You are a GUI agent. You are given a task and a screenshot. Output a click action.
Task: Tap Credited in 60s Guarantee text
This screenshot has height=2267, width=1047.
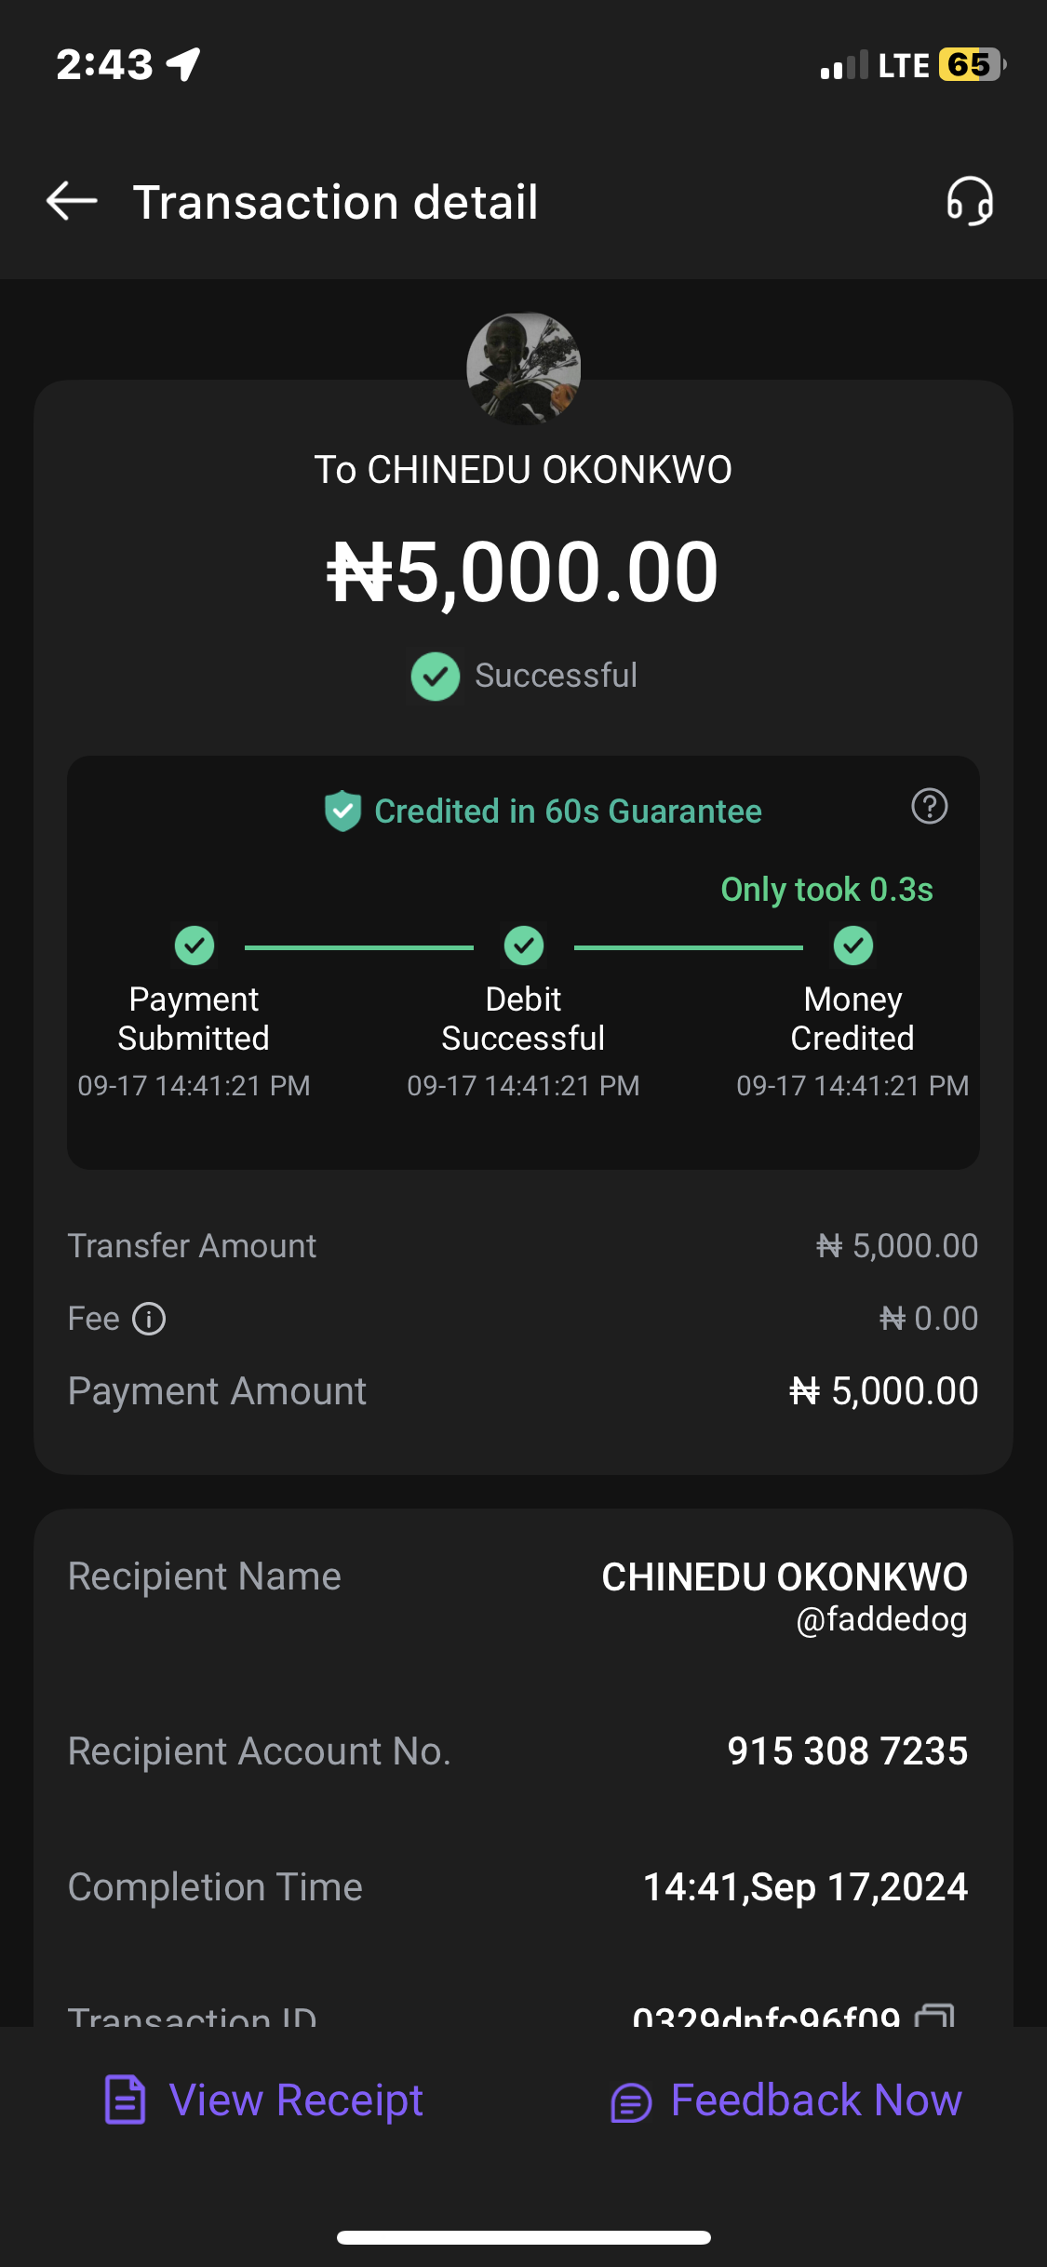tap(568, 812)
